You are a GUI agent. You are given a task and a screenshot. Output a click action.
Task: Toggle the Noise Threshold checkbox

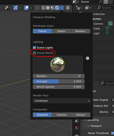(x=113, y=133)
